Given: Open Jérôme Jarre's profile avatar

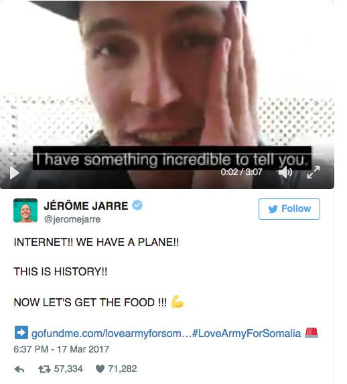Looking at the screenshot, I should coord(25,210).
